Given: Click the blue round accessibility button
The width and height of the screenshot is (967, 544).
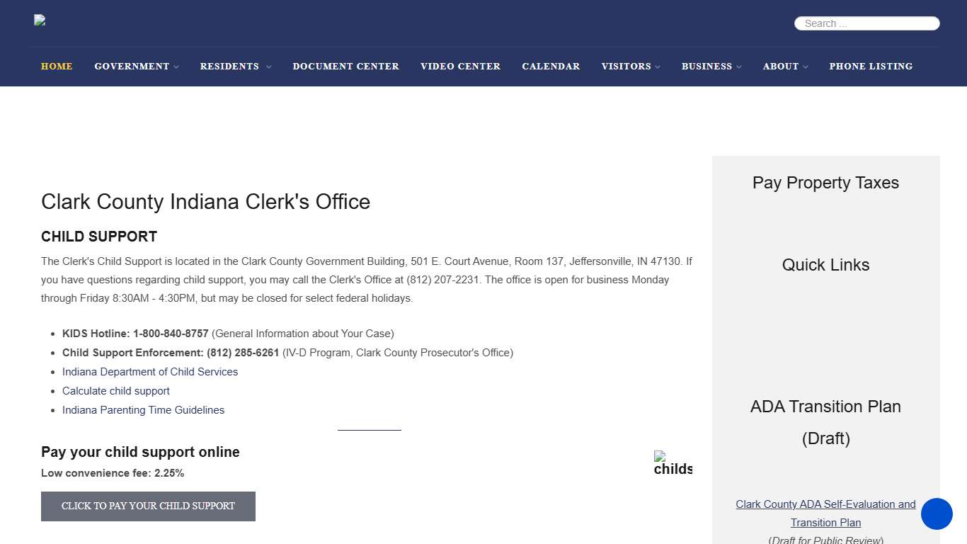Looking at the screenshot, I should (937, 514).
